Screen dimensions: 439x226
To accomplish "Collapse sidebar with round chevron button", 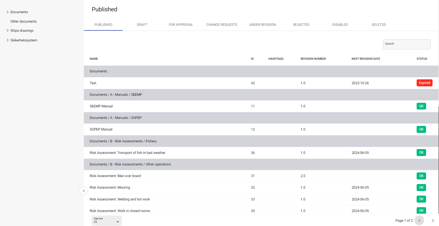I will (x=84, y=191).
